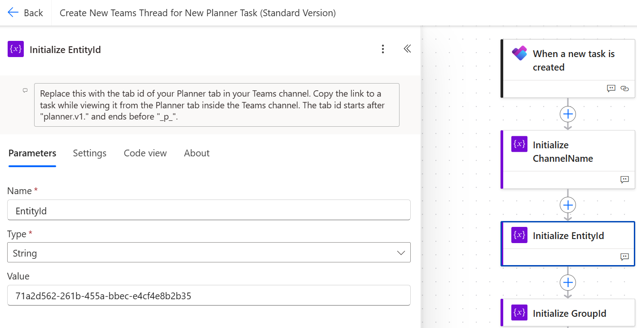Click the variable icon in the panel header
637x328 pixels.
coord(16,49)
